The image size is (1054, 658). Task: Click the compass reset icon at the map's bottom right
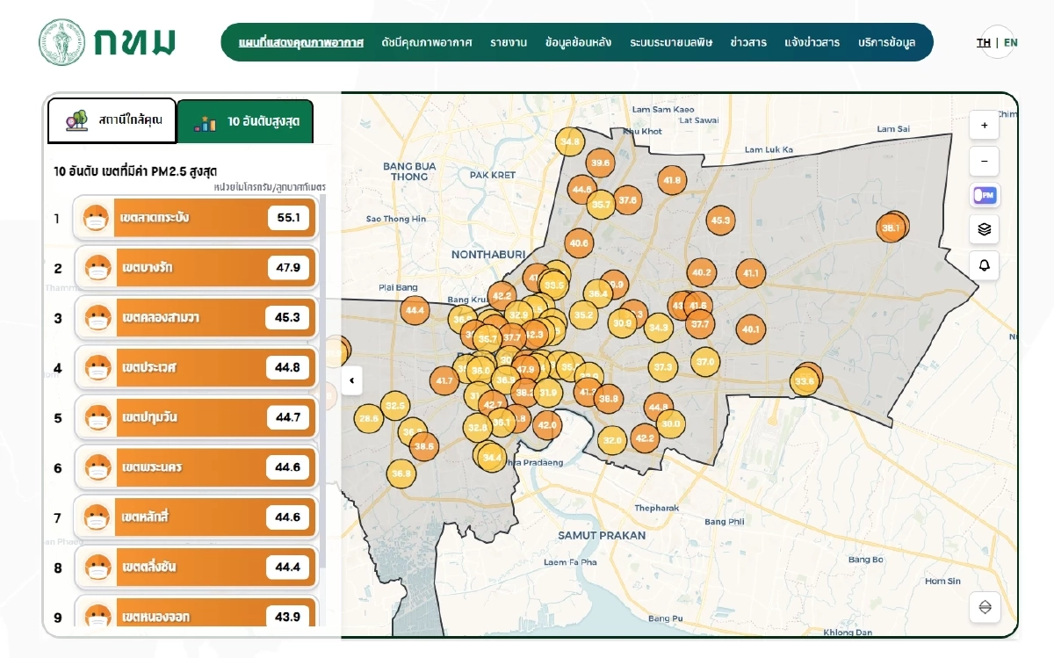[984, 607]
